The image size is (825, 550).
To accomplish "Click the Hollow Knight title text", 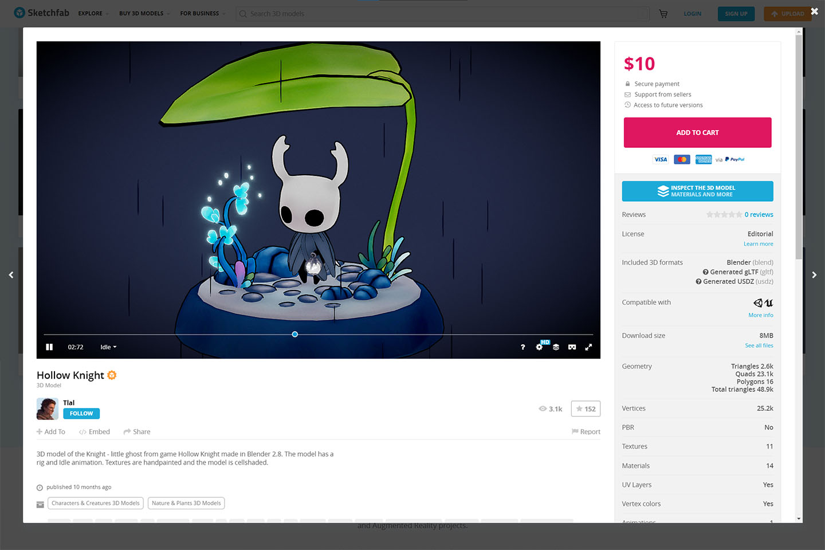I will pos(70,375).
